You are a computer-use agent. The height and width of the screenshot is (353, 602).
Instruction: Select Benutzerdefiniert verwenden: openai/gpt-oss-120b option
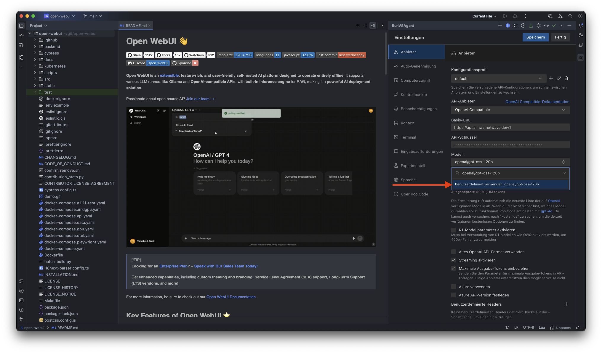click(510, 184)
